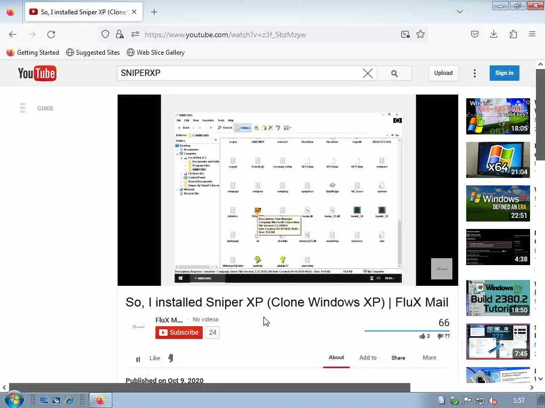Bookmark this page with the star icon

pos(420,34)
